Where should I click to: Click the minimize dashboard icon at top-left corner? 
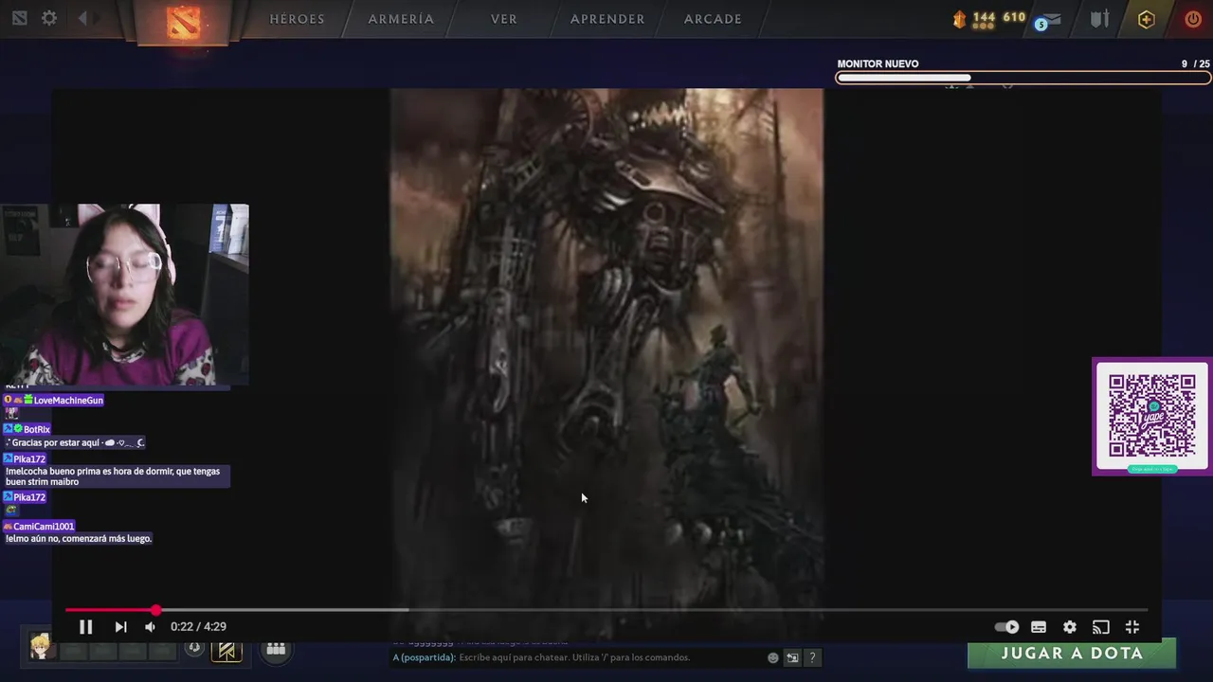(x=20, y=18)
